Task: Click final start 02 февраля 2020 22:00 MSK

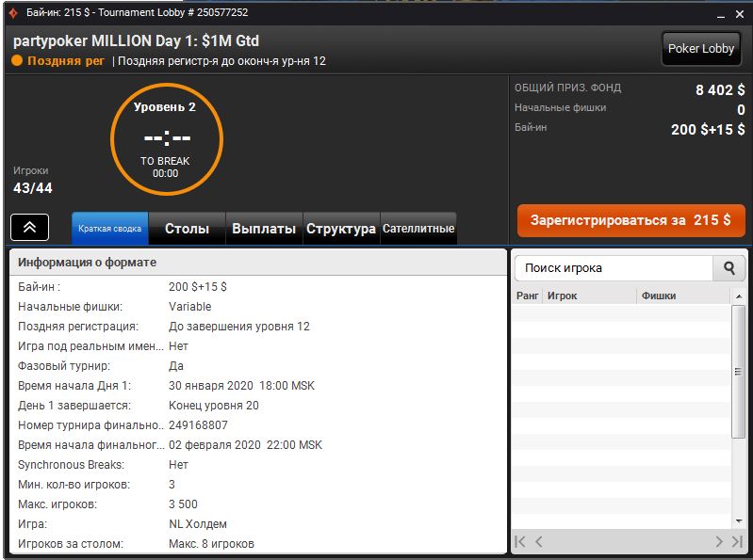Action: [245, 445]
